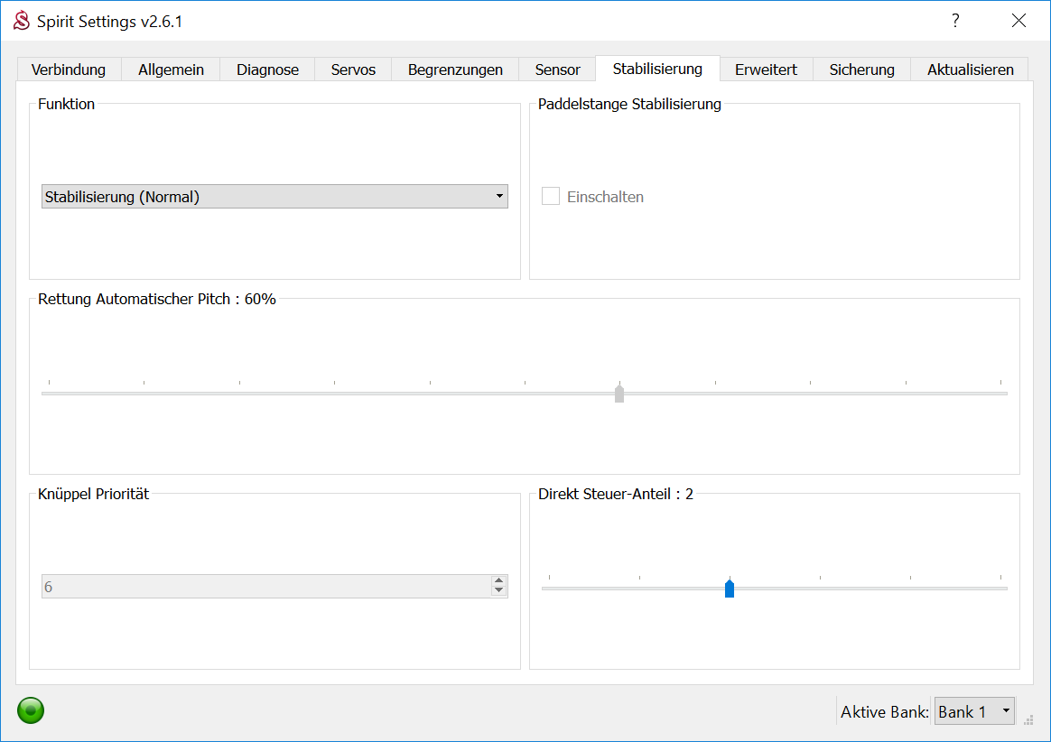Image resolution: width=1051 pixels, height=742 pixels.
Task: Increase Knüppel Priorität with up arrow
Action: [498, 581]
